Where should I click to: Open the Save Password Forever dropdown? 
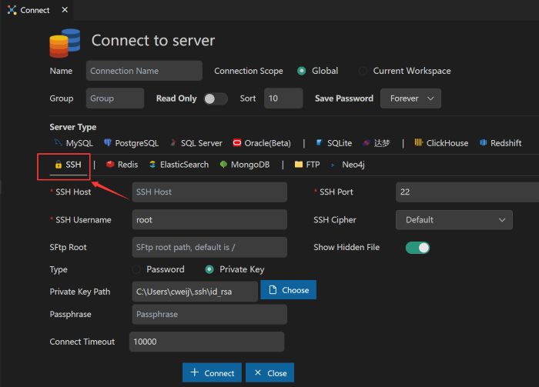411,98
